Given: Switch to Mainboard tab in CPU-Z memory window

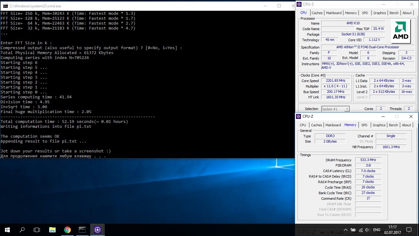Looking at the screenshot, I should pyautogui.click(x=333, y=125).
